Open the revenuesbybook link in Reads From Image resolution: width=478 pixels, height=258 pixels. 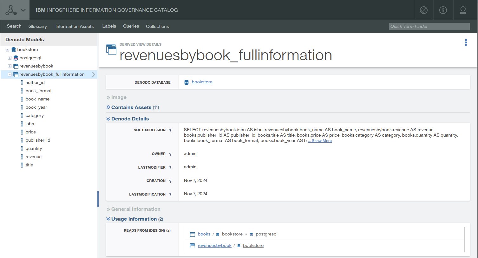pyautogui.click(x=215, y=246)
